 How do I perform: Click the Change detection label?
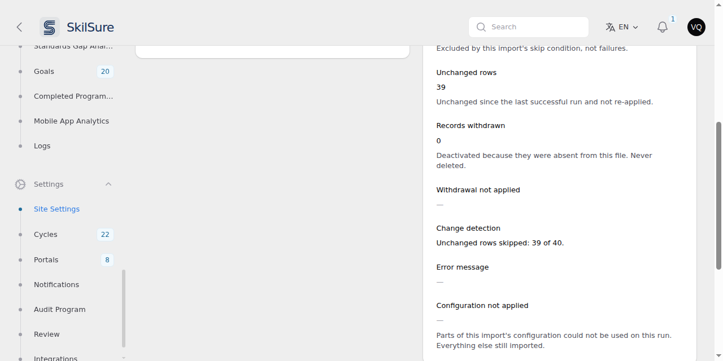[x=468, y=228]
